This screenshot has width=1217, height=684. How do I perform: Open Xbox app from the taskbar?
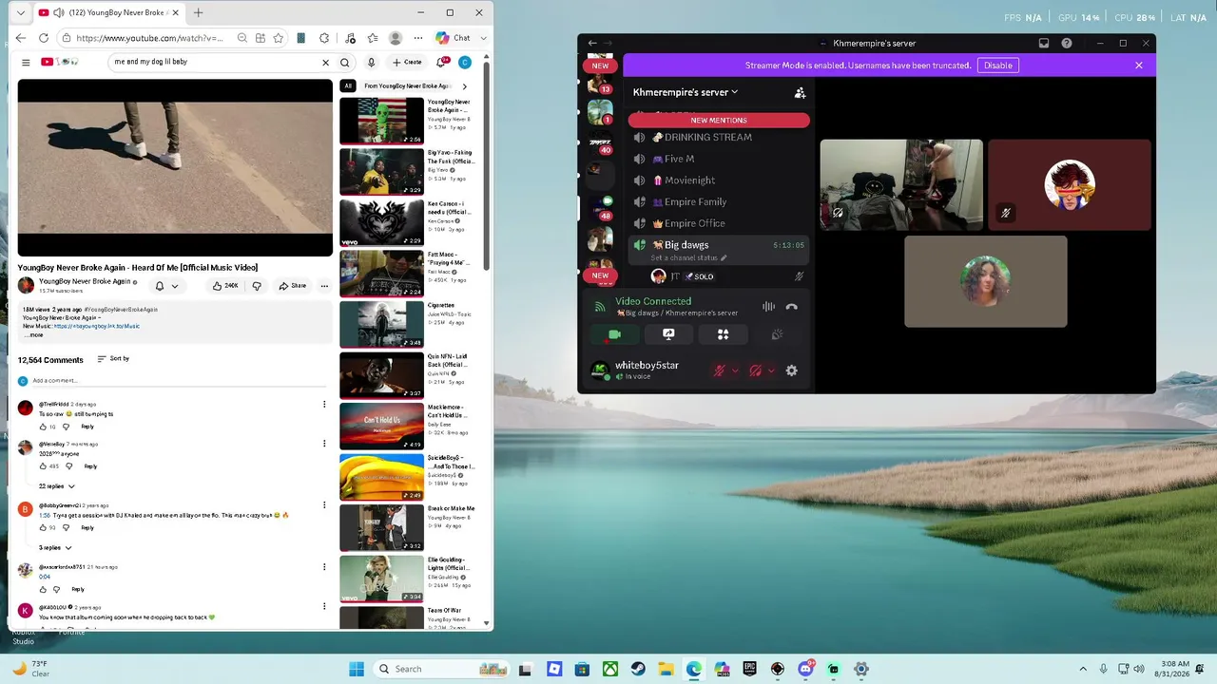pyautogui.click(x=610, y=669)
